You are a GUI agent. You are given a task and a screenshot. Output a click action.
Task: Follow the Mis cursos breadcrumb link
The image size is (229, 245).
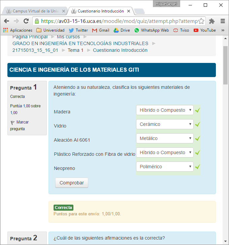click(x=68, y=37)
